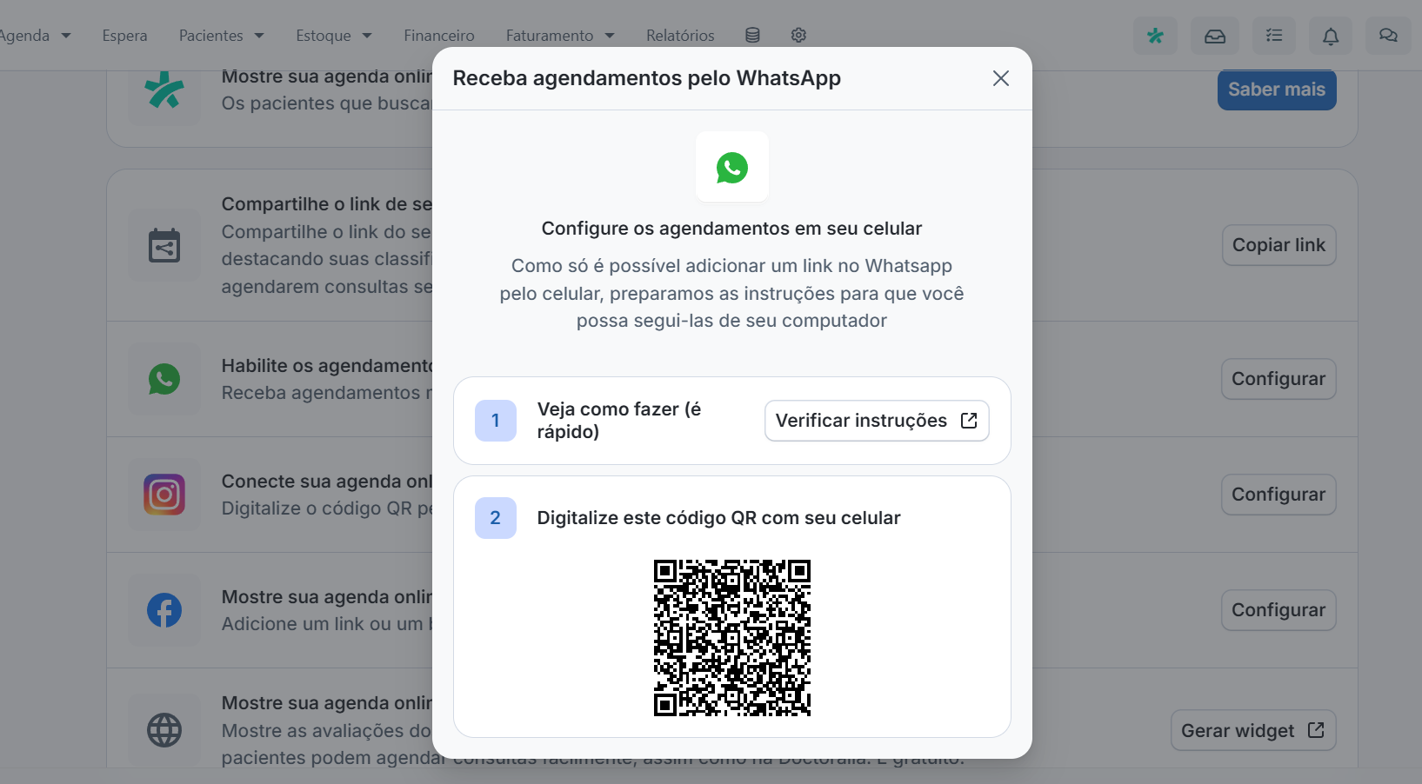
Task: Open Verificar instruções link
Action: pyautogui.click(x=877, y=421)
